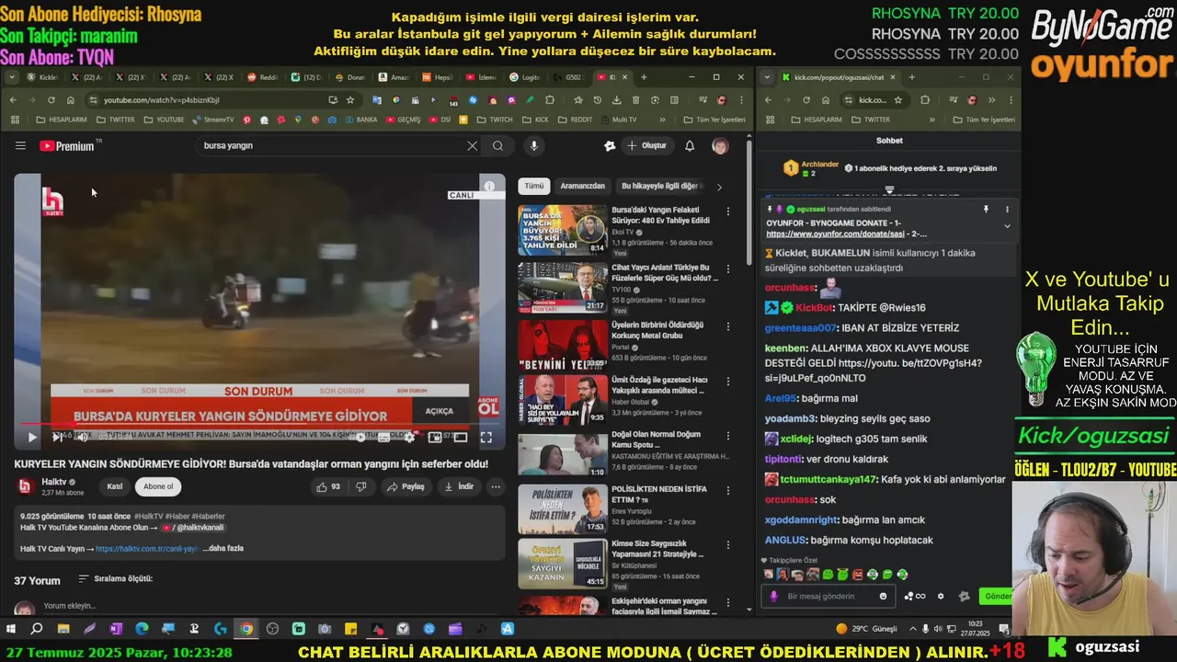Open video info card icon
This screenshot has height=662, width=1177.
click(489, 186)
